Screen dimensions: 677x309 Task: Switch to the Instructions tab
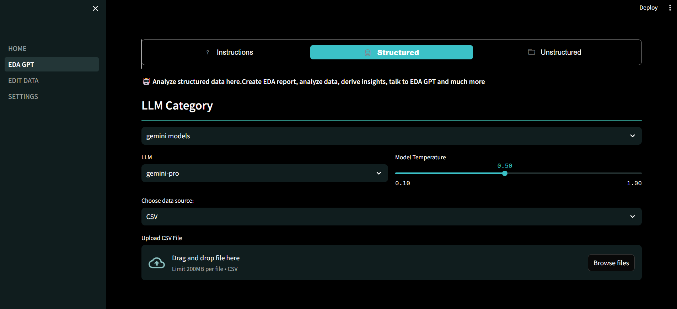tap(229, 52)
